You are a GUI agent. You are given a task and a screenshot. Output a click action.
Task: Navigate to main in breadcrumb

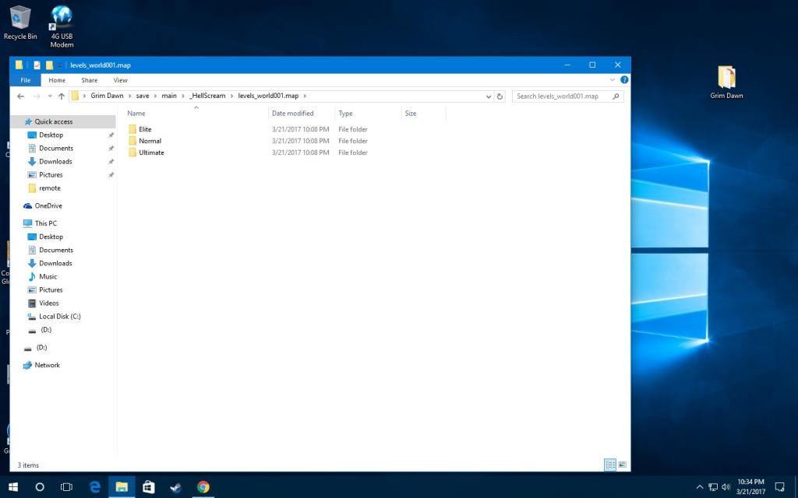coord(169,96)
